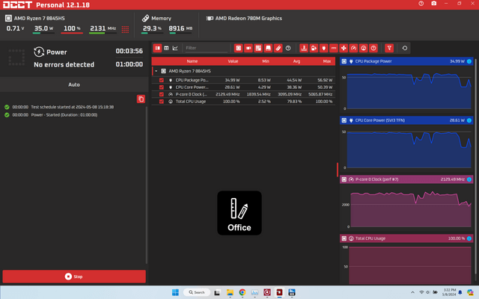Uncheck the CPU Package Power row checkbox
Viewport: 479px width, 299px height.
click(x=162, y=80)
